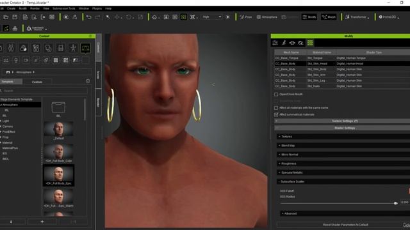
Task: Expand the Prop tree node
Action: [x=1, y=137]
